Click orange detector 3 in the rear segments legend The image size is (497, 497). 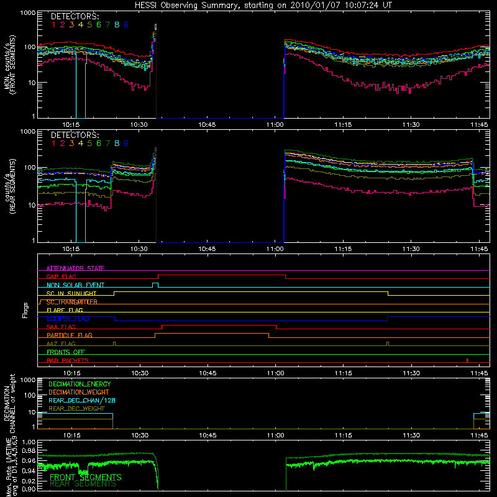pyautogui.click(x=71, y=144)
